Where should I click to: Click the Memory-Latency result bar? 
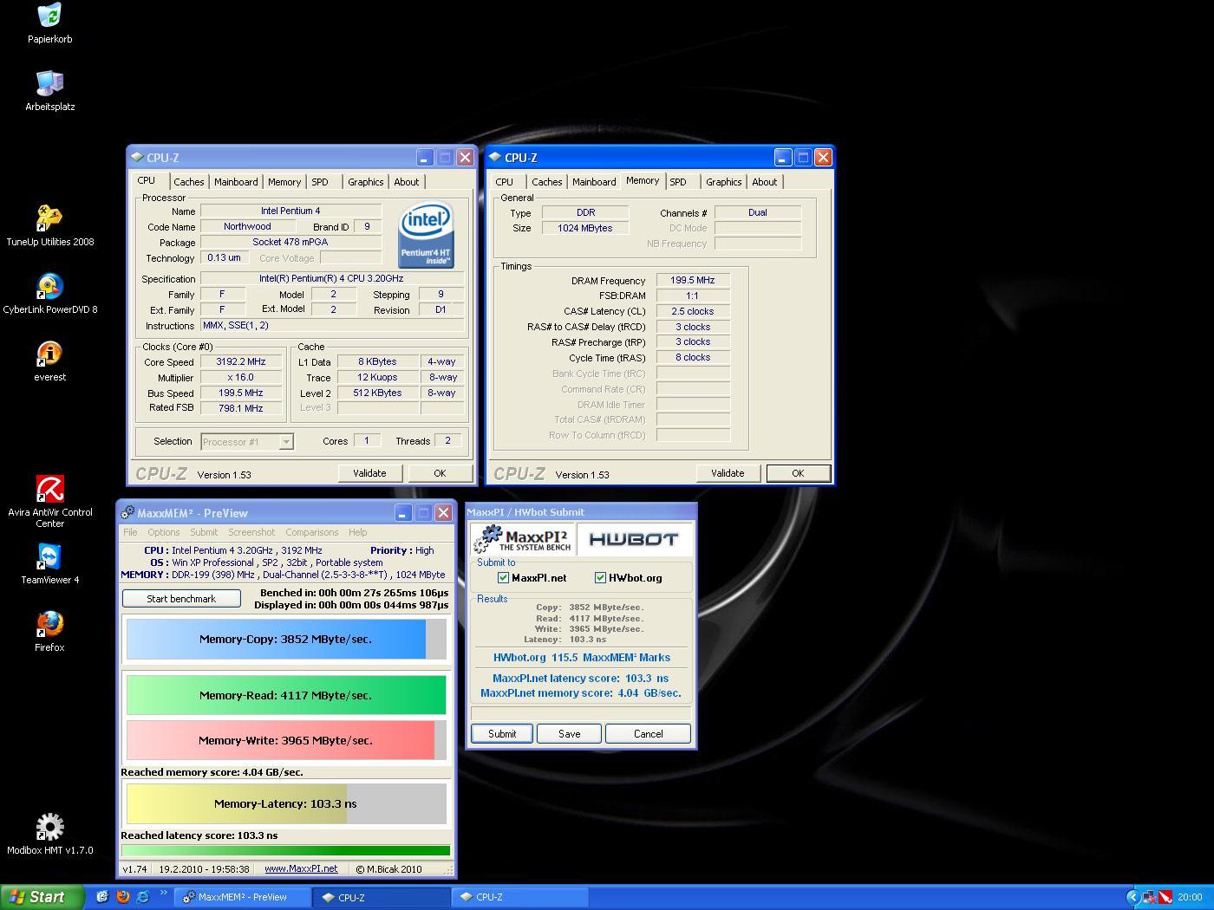pyautogui.click(x=286, y=803)
